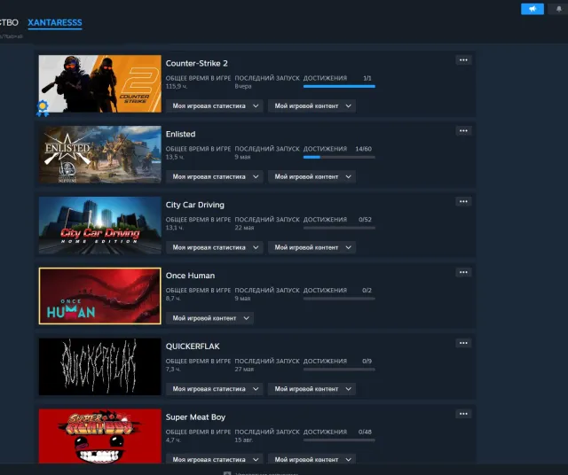Expand City Car Driving 'Моя игровая статистика' dropdown
Screen dimensions: 568x475
[x=215, y=247]
